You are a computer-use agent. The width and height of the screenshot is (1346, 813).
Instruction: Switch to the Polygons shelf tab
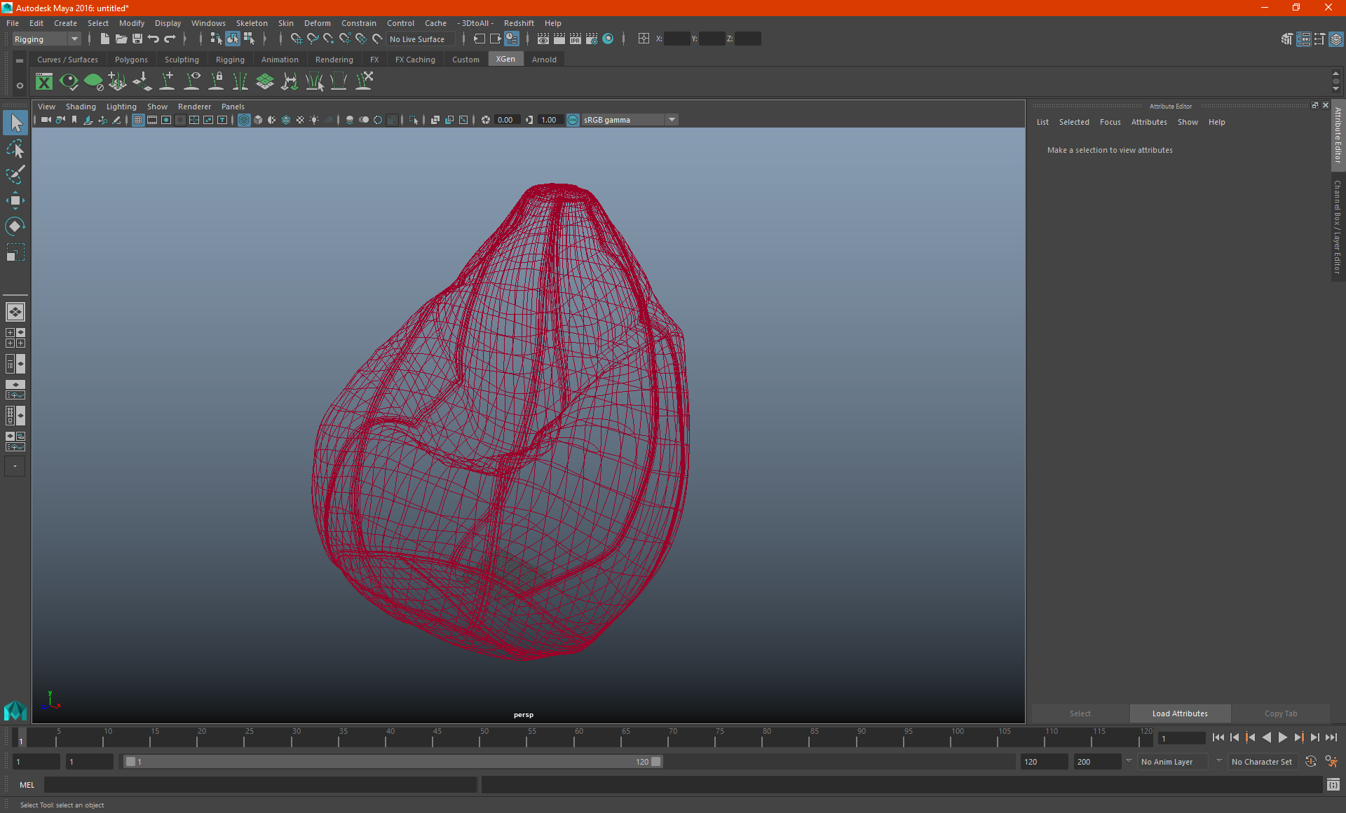click(x=131, y=60)
